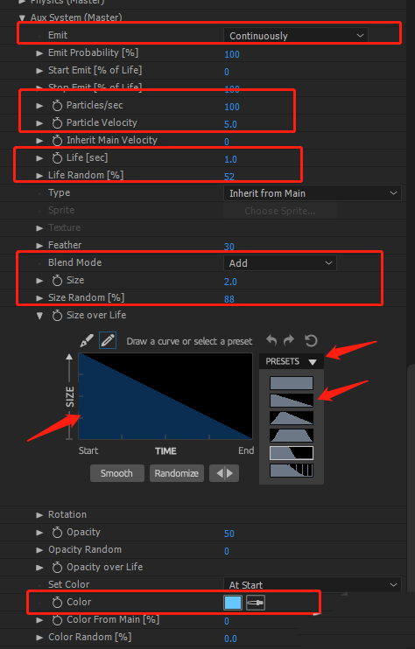Screen dimensions: 415x649
Task: Click the Randomize button
Action: 177,473
